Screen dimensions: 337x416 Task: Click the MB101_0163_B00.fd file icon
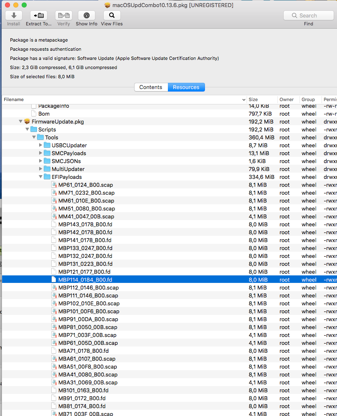point(54,390)
